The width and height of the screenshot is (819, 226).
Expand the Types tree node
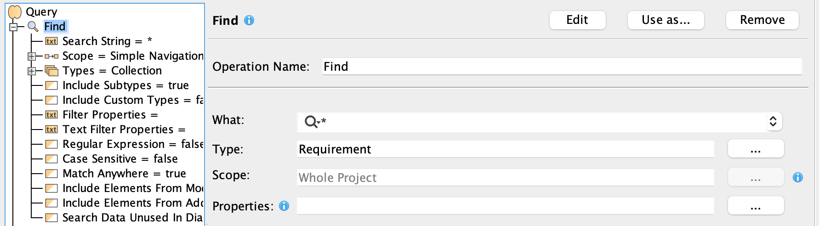click(x=32, y=71)
